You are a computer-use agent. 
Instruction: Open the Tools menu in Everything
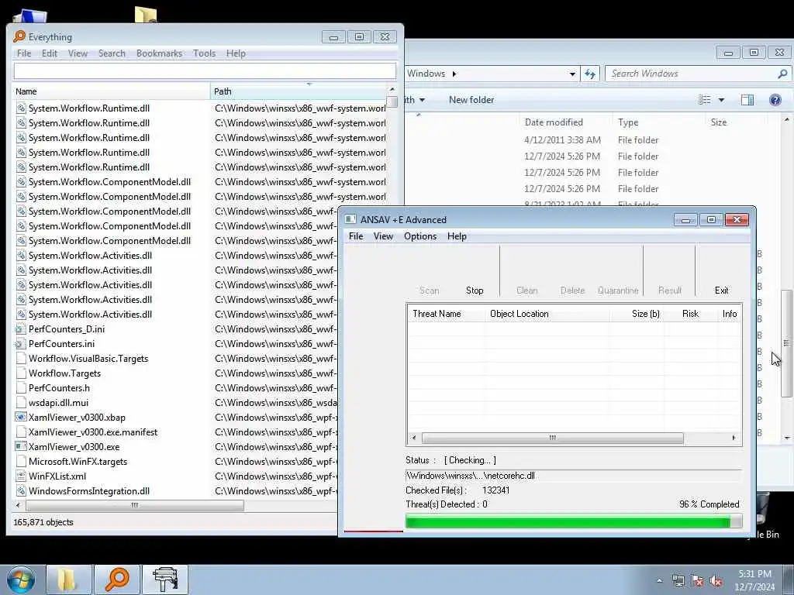tap(204, 53)
